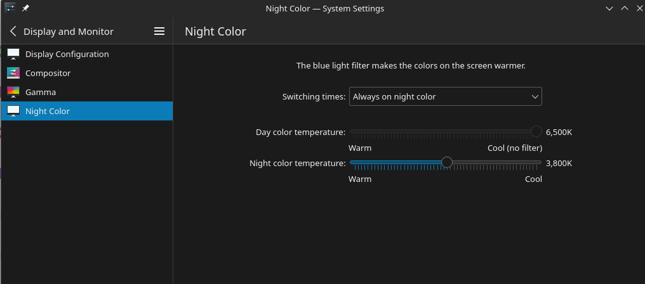This screenshot has height=284, width=645.
Task: Click the Night color temperature slider handle
Action: click(x=446, y=163)
